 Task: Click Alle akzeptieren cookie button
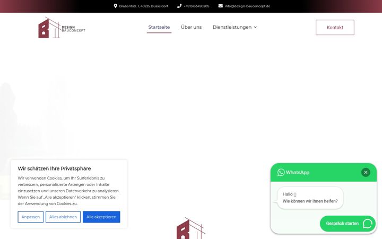101,217
